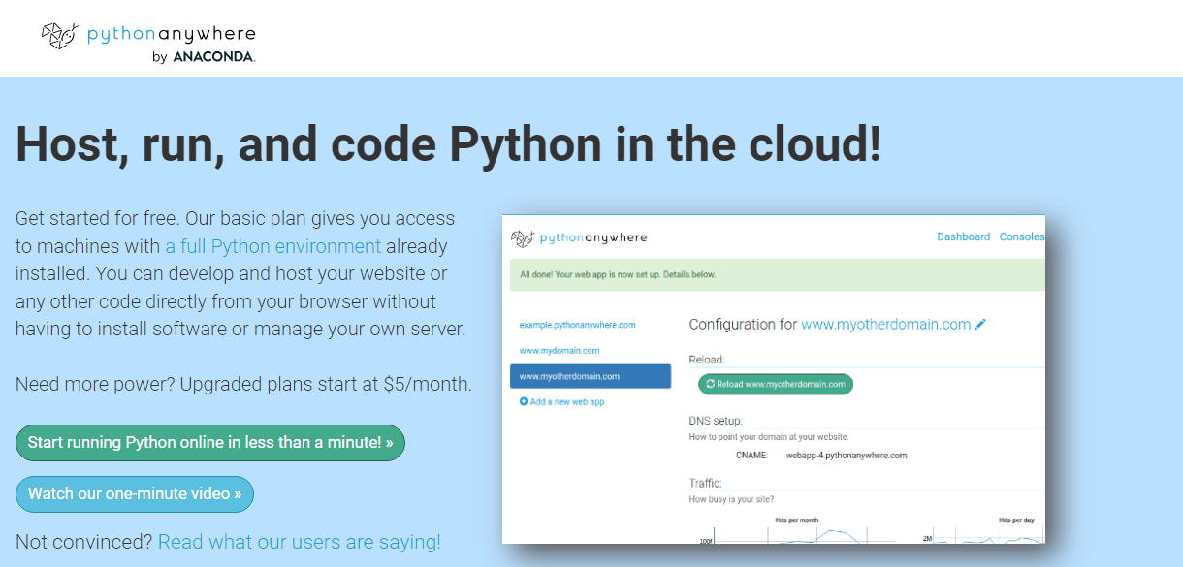Click the Anaconda wordmark in the header

pyautogui.click(x=213, y=57)
